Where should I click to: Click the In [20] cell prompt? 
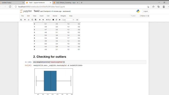click(x=28, y=62)
